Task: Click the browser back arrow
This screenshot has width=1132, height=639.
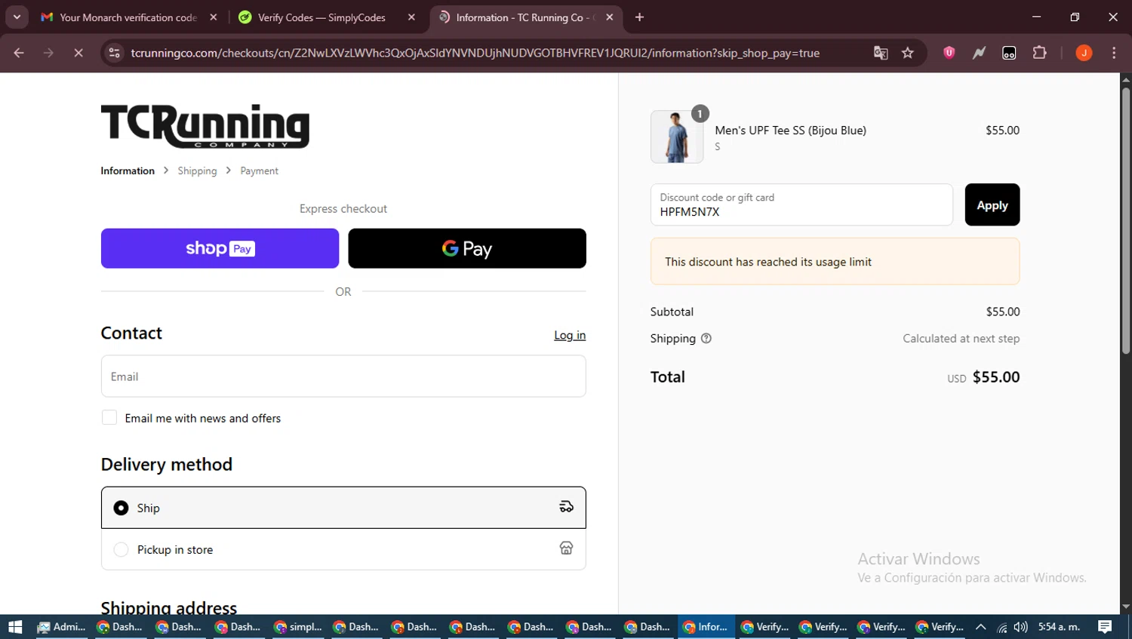Action: [19, 53]
